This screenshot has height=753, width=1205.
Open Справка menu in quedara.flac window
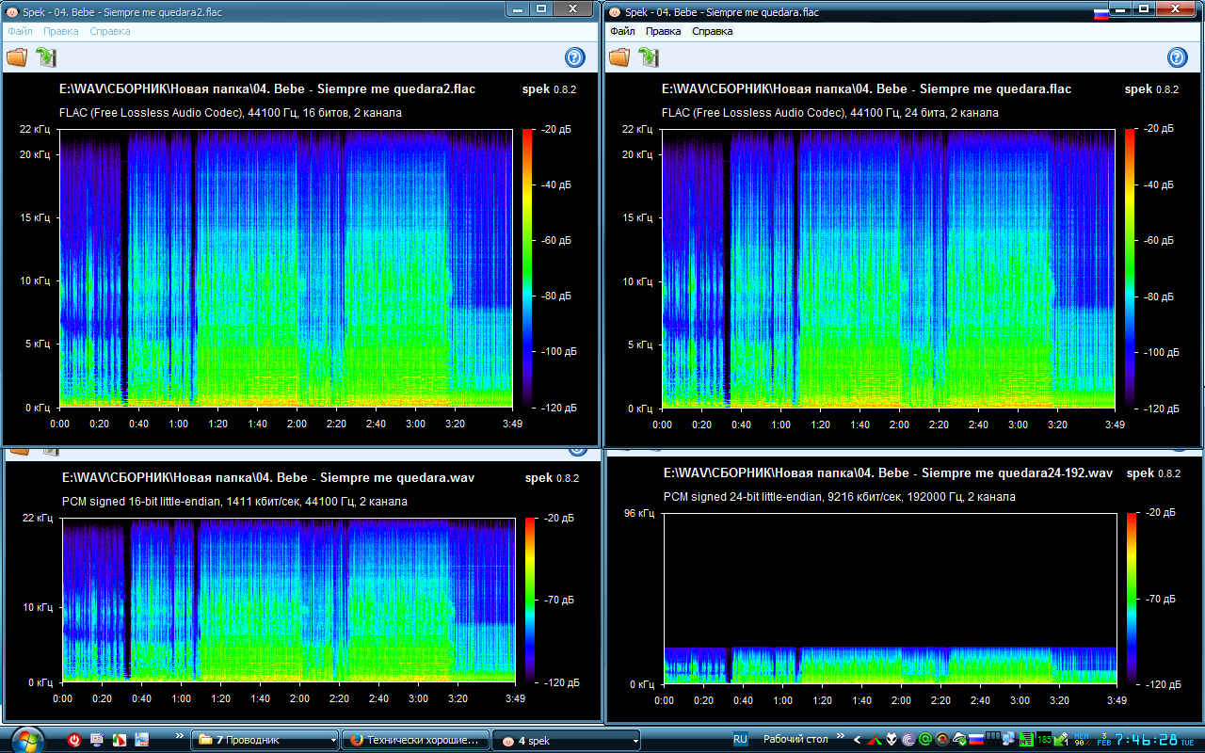tap(713, 31)
